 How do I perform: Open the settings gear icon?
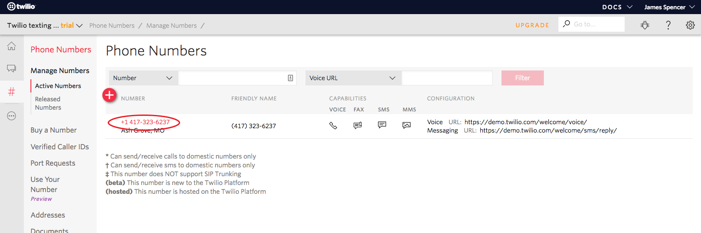pos(690,25)
